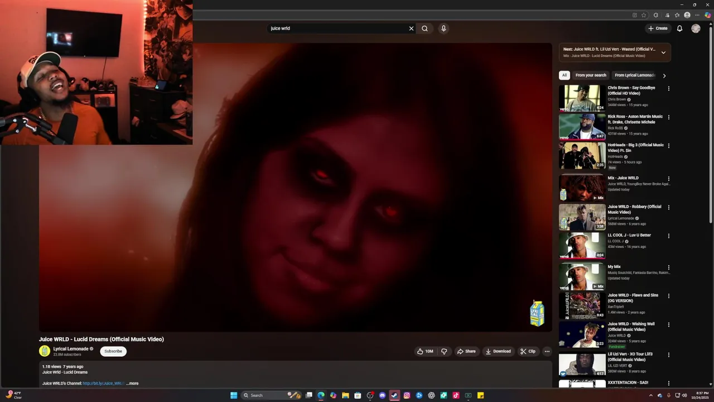Clear the search box with the X
Screen dimensions: 714x402
click(x=412, y=28)
